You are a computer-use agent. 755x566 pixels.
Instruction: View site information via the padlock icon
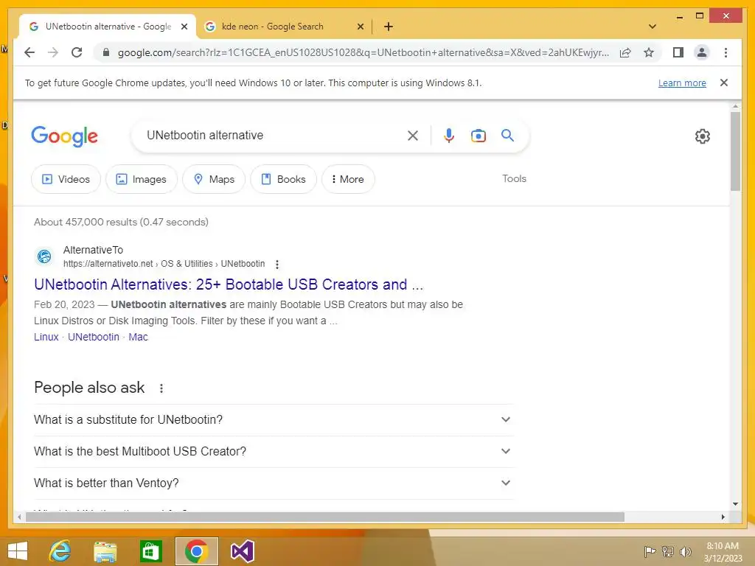point(106,52)
